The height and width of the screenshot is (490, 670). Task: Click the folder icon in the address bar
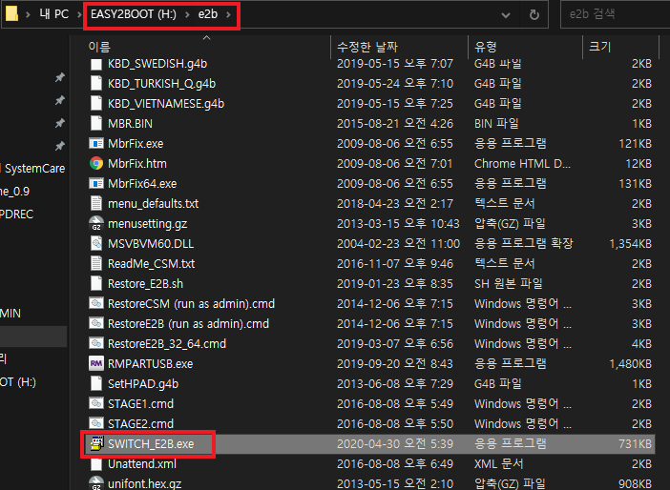click(x=11, y=14)
